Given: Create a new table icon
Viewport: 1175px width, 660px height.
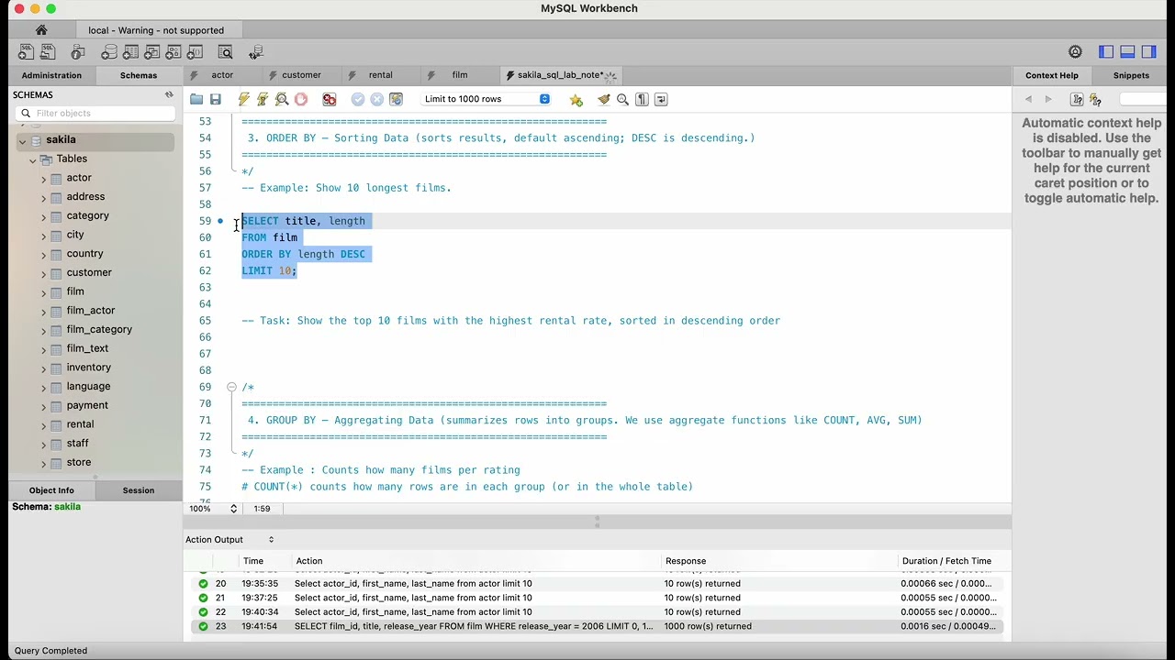Looking at the screenshot, I should pos(130,52).
